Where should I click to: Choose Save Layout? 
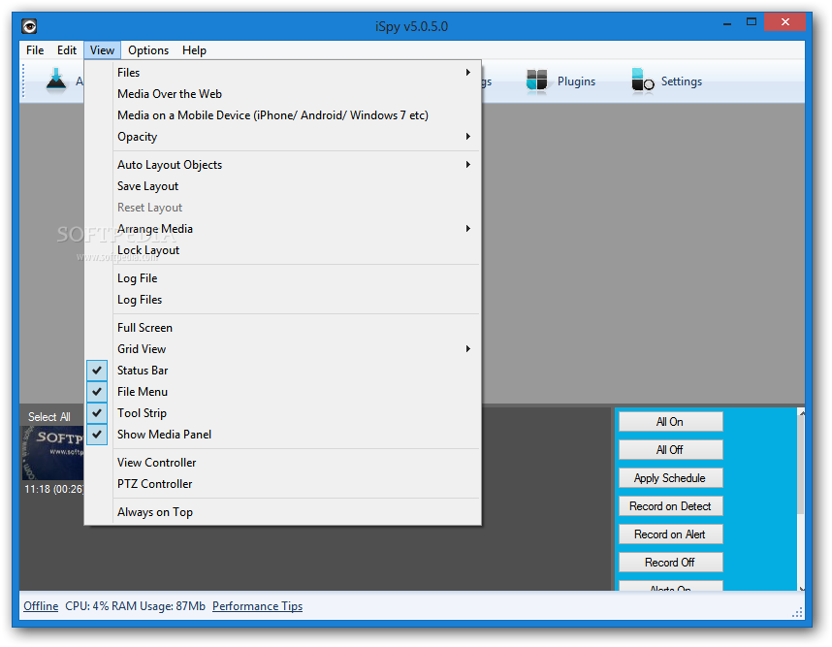pos(282,186)
